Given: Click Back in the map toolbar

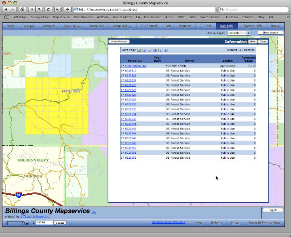Looking at the screenshot, I should point(10,26).
